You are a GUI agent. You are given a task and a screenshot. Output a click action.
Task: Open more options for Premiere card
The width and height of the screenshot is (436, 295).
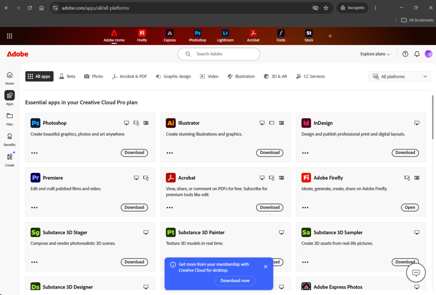(x=34, y=208)
